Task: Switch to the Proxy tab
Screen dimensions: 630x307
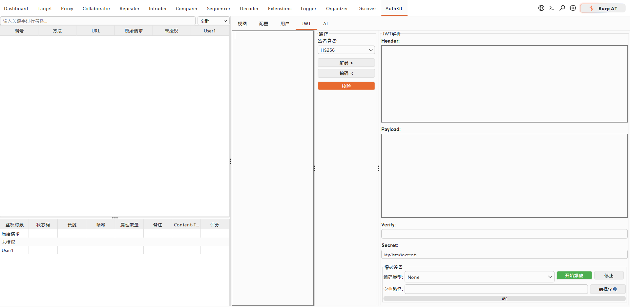Action: (x=67, y=9)
